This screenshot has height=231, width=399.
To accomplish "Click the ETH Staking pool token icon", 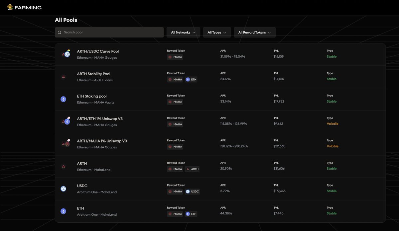I will 63,99.
